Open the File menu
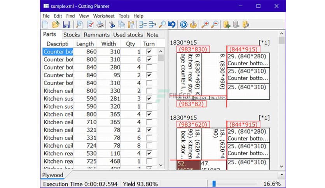The image size is (325, 188). (x=46, y=16)
